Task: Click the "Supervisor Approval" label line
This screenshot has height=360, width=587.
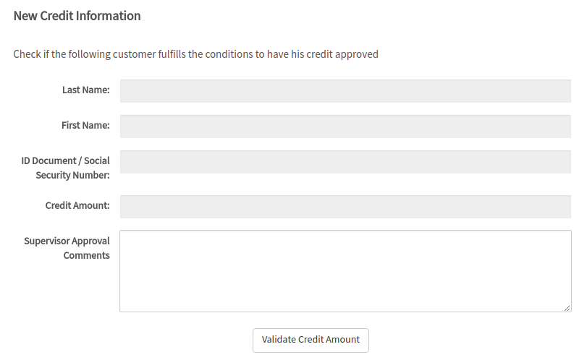Action: click(x=67, y=241)
